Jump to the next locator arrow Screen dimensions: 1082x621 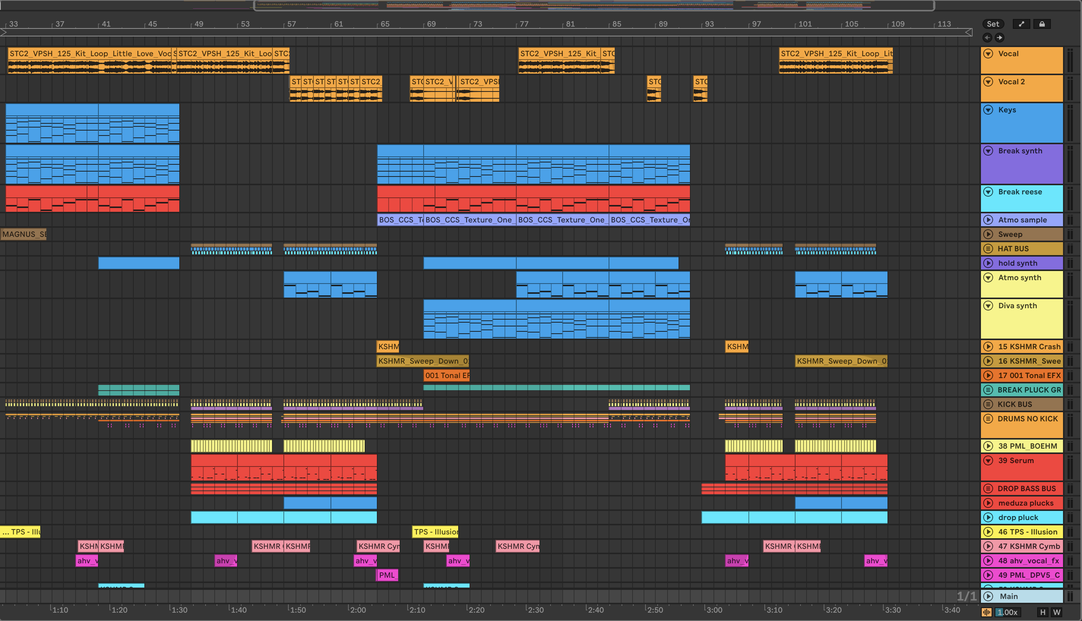(1000, 38)
